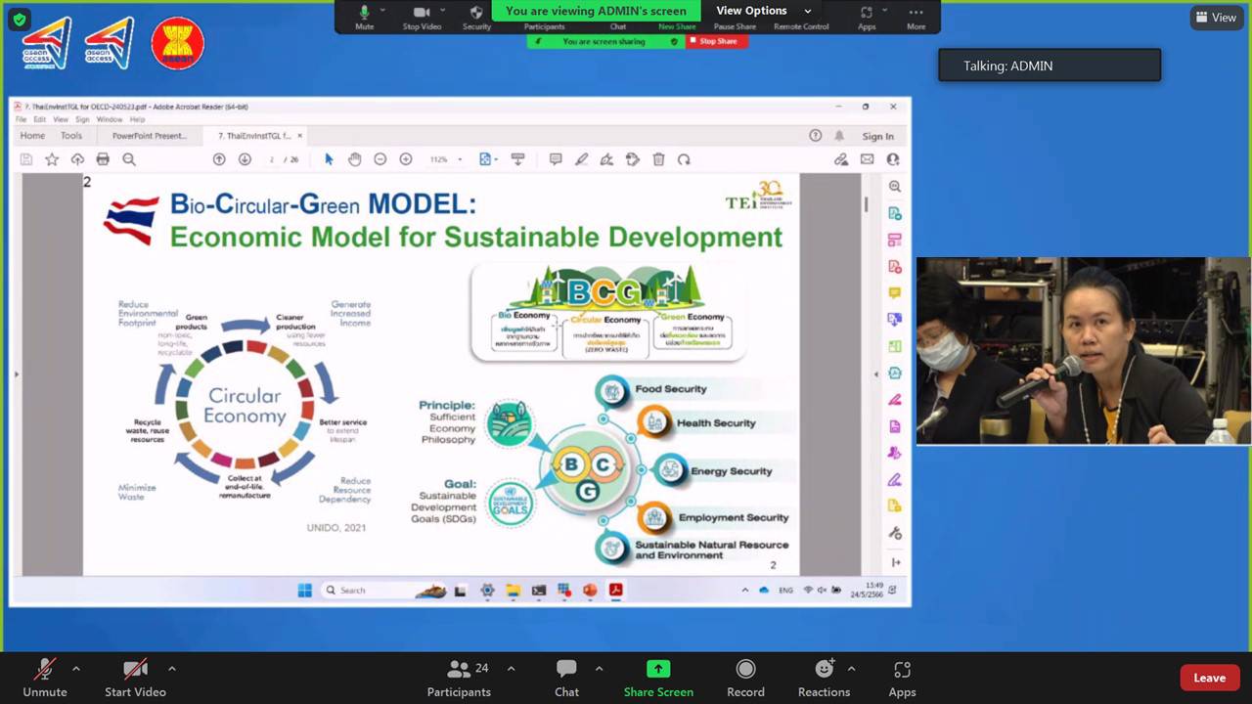Open the Acrobat File menu

21,119
